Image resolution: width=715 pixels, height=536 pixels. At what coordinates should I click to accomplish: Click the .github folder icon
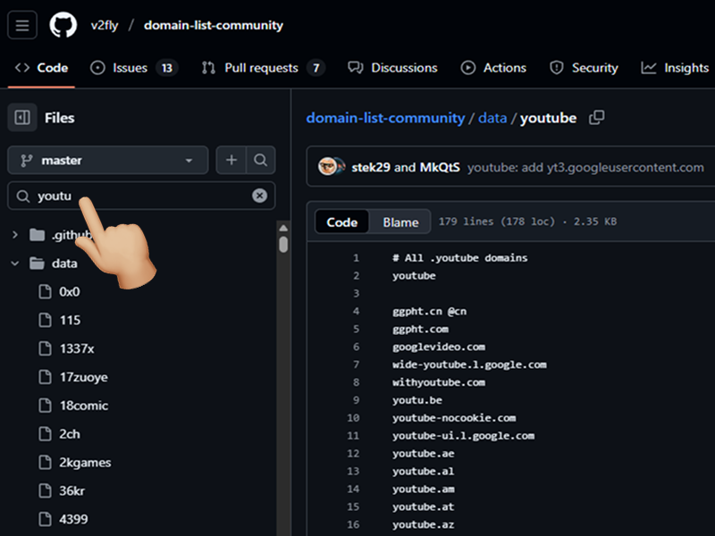pos(36,234)
